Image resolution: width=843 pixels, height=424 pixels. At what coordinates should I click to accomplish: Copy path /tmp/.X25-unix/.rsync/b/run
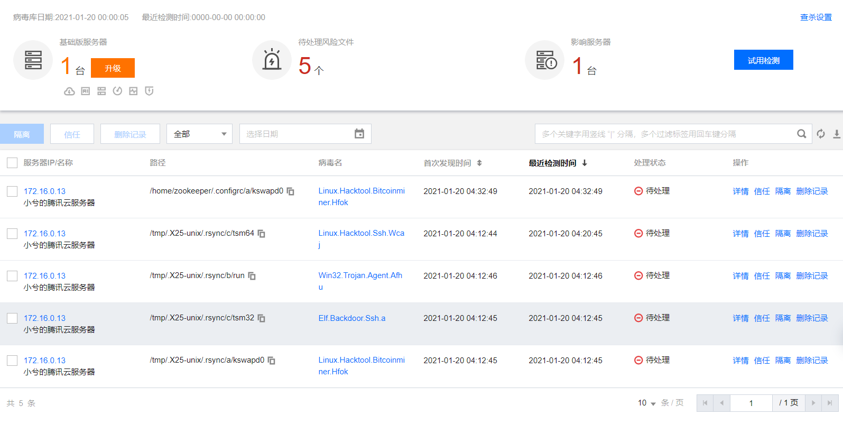click(x=252, y=276)
